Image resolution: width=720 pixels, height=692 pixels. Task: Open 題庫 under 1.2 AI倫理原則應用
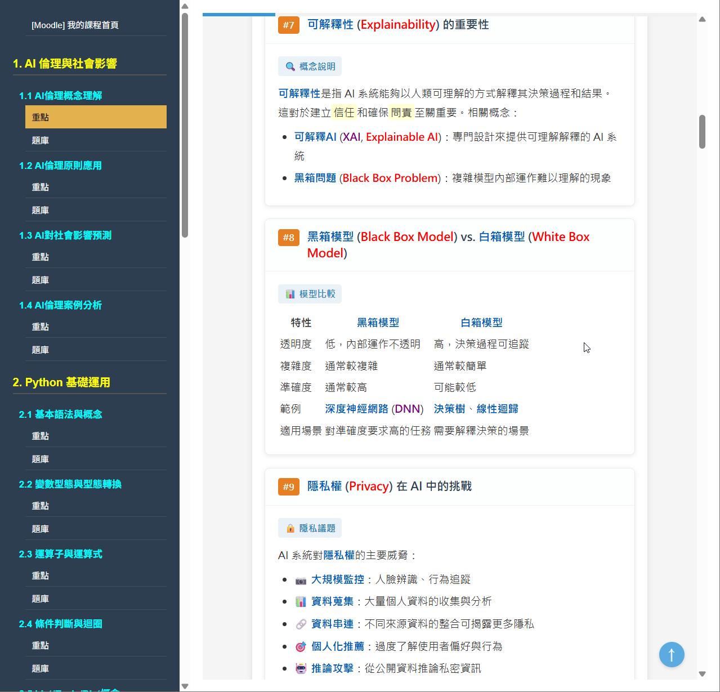96,210
